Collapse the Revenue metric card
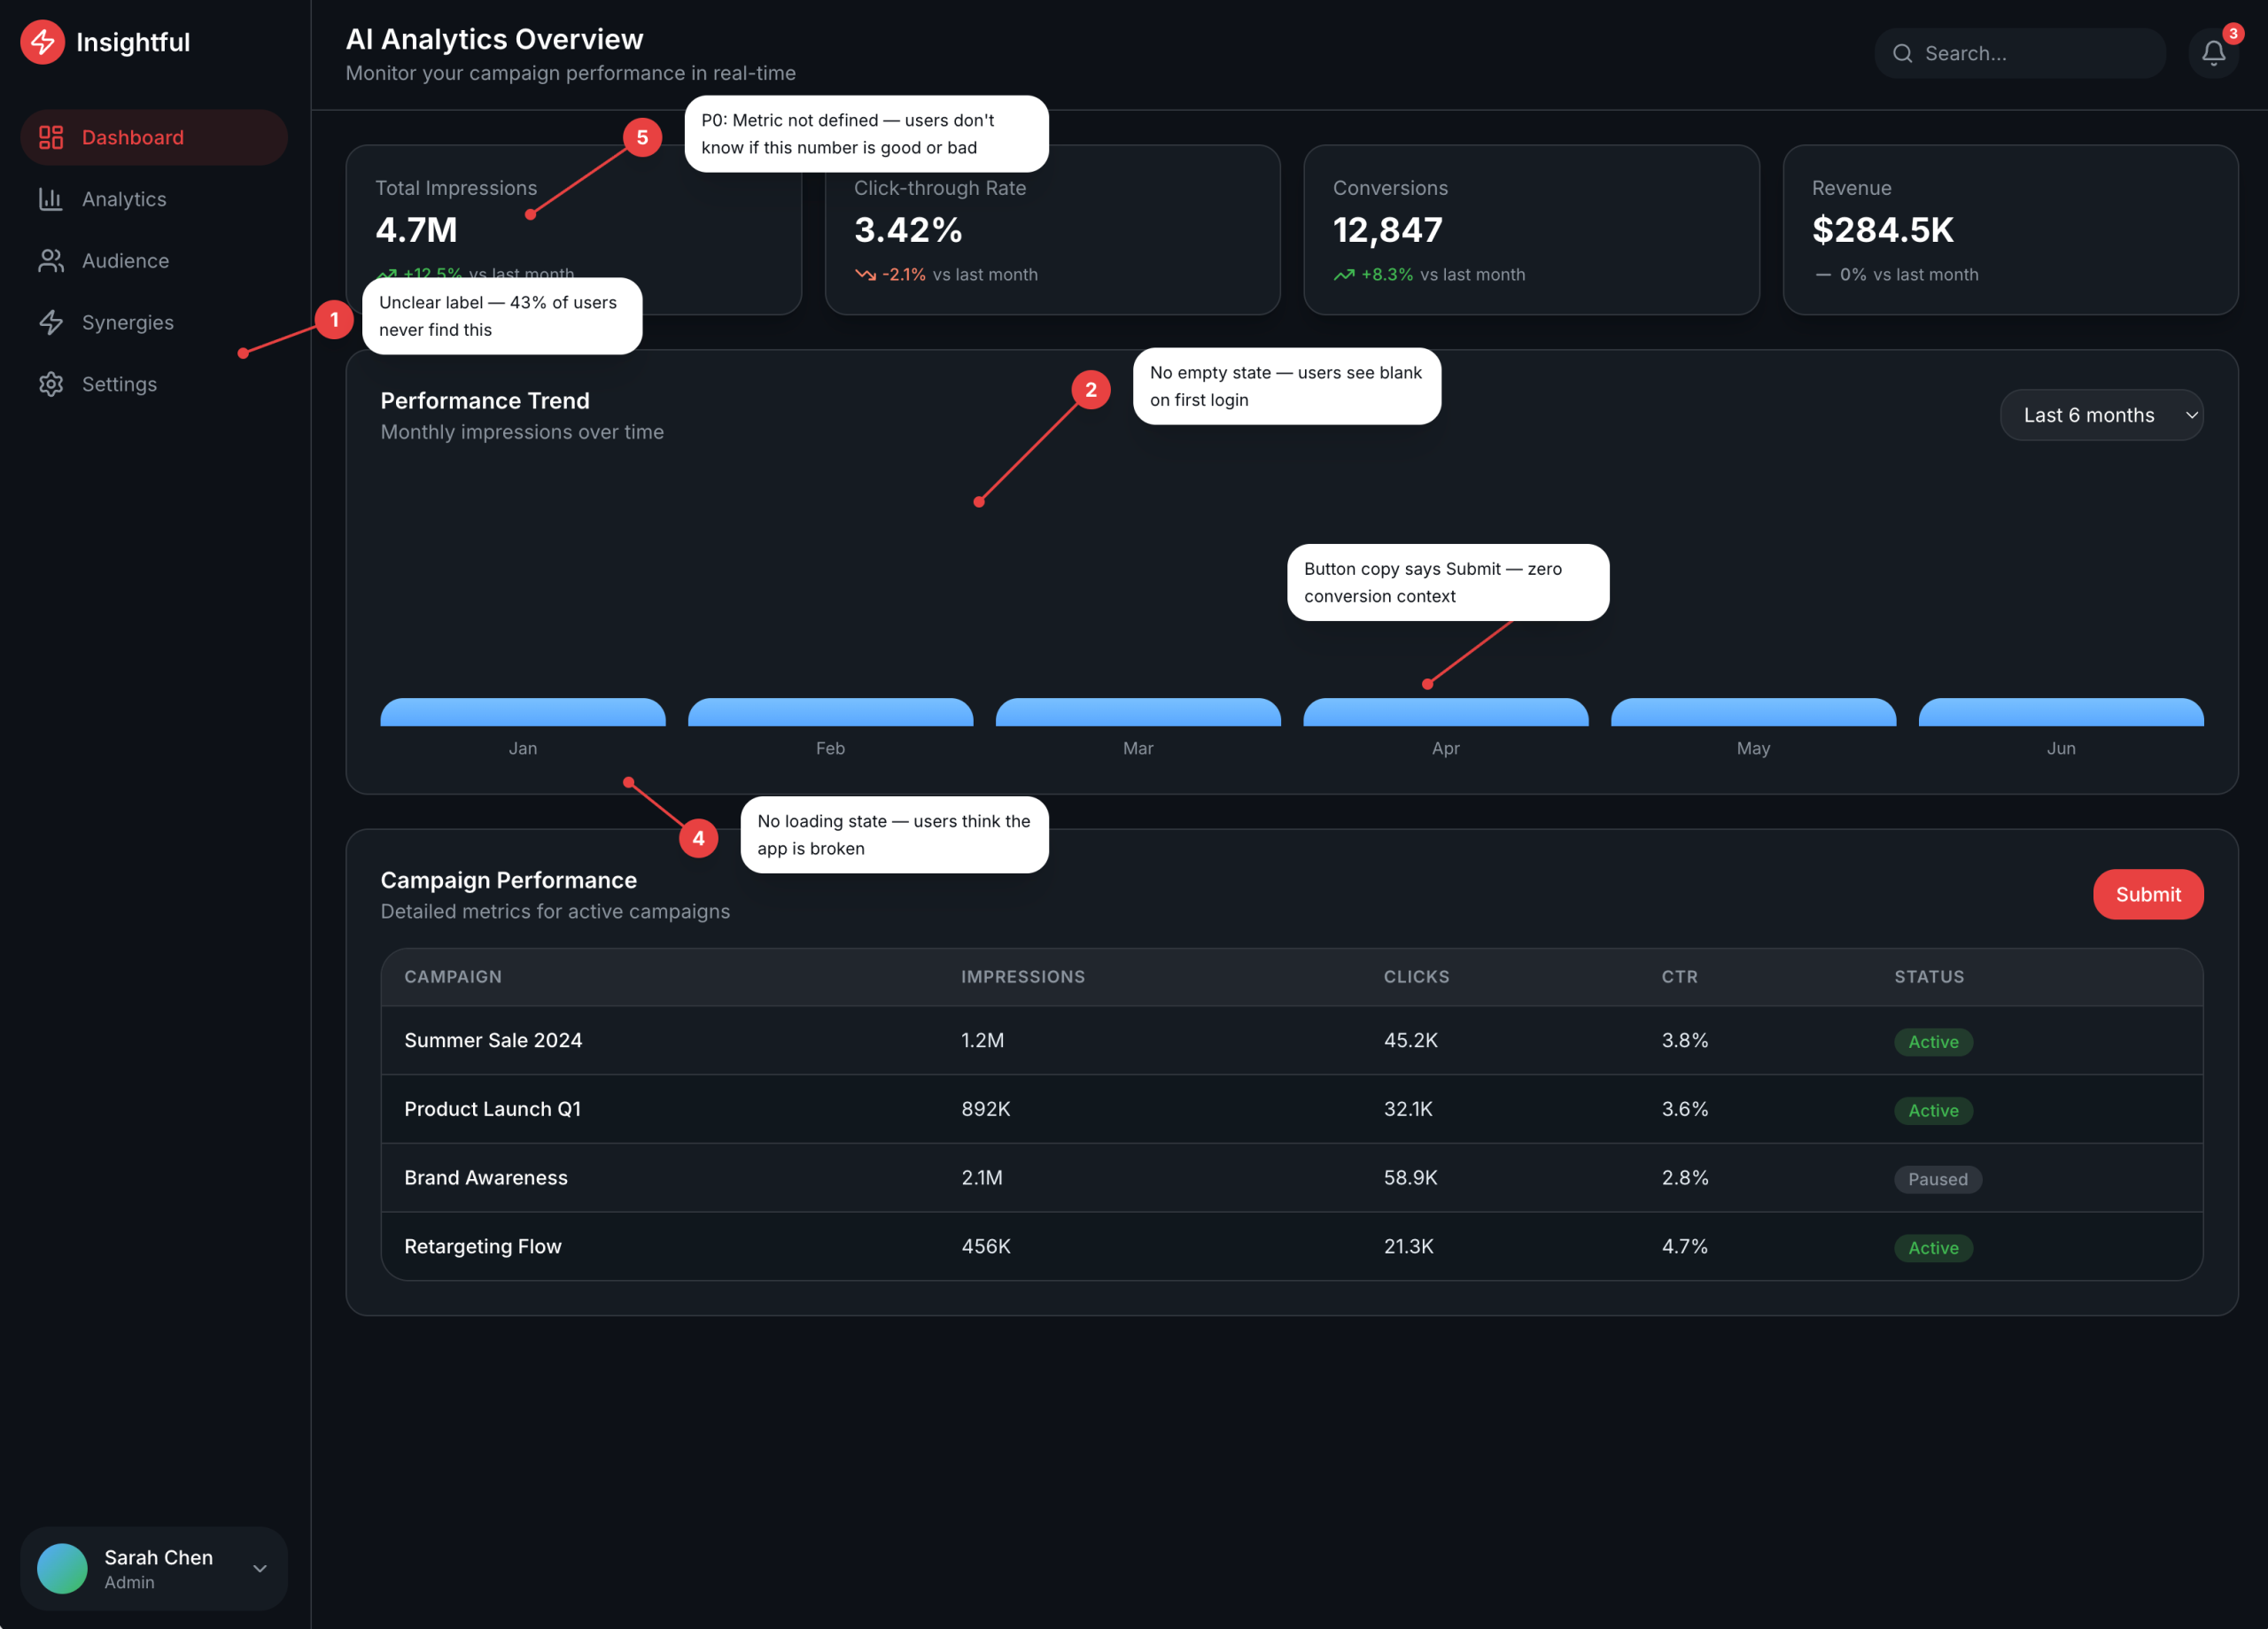2268x1629 pixels. 2009,230
